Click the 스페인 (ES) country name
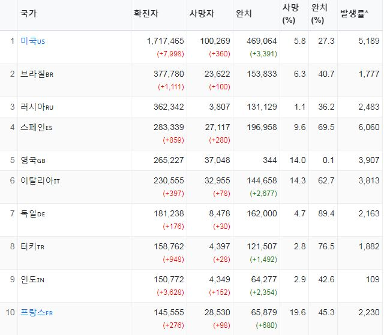The width and height of the screenshot is (384, 335). pos(36,127)
